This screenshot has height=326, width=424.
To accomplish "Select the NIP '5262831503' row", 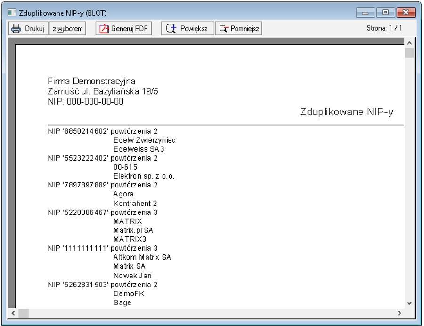I will 103,285.
